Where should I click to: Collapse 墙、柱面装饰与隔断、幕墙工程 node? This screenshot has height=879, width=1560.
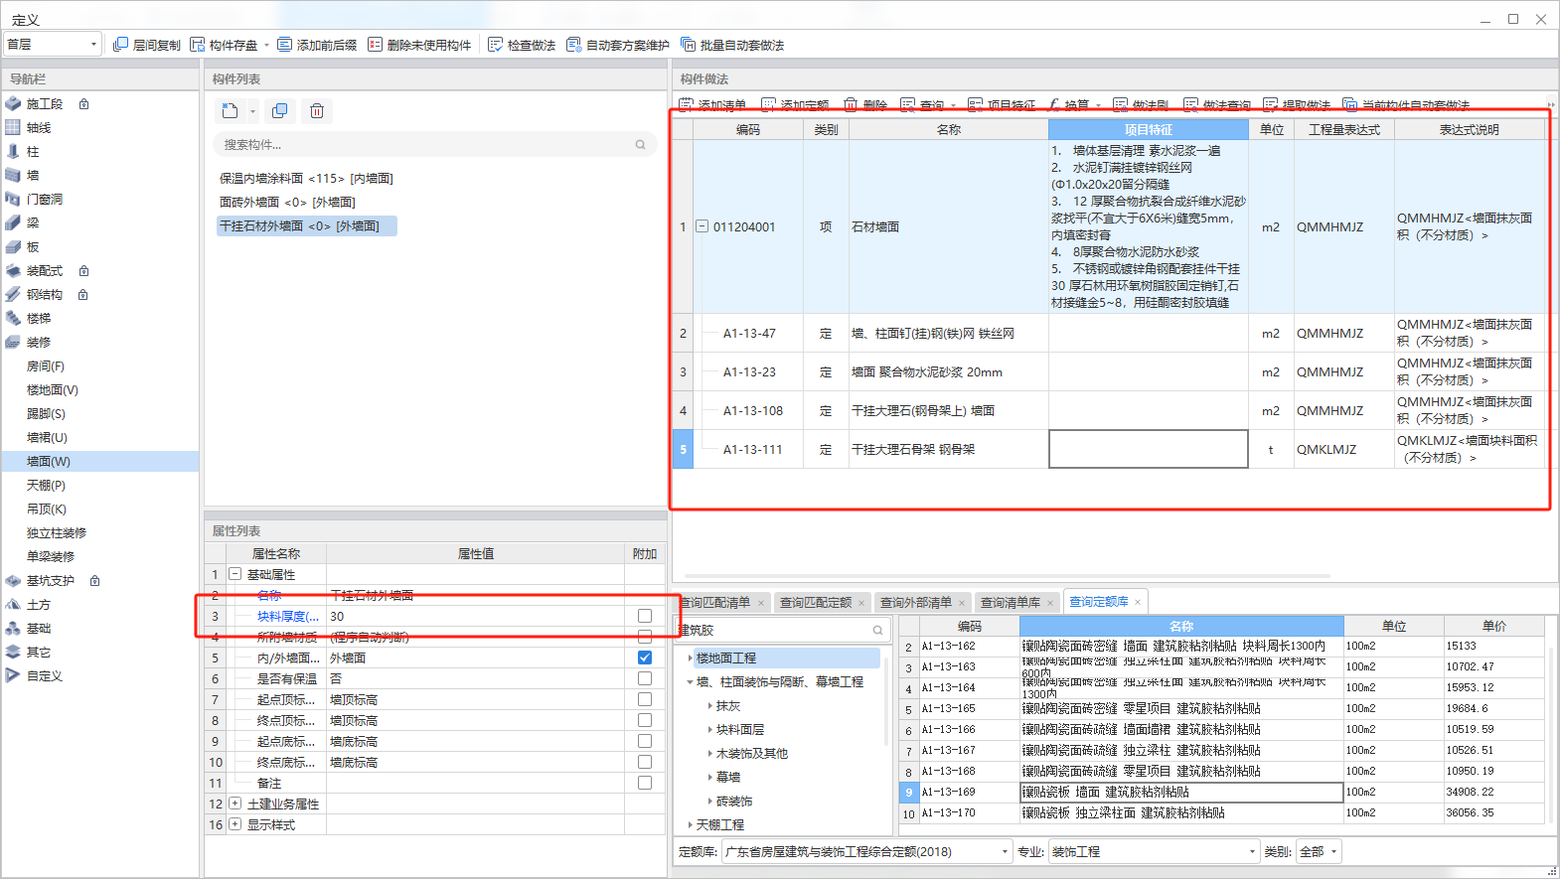tap(690, 682)
